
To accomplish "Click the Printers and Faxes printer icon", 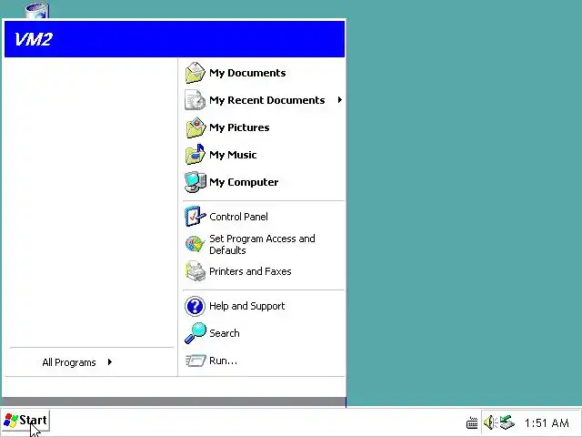I will point(195,271).
